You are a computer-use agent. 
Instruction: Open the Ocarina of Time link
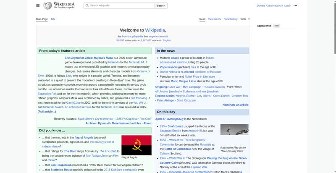(x=144, y=71)
